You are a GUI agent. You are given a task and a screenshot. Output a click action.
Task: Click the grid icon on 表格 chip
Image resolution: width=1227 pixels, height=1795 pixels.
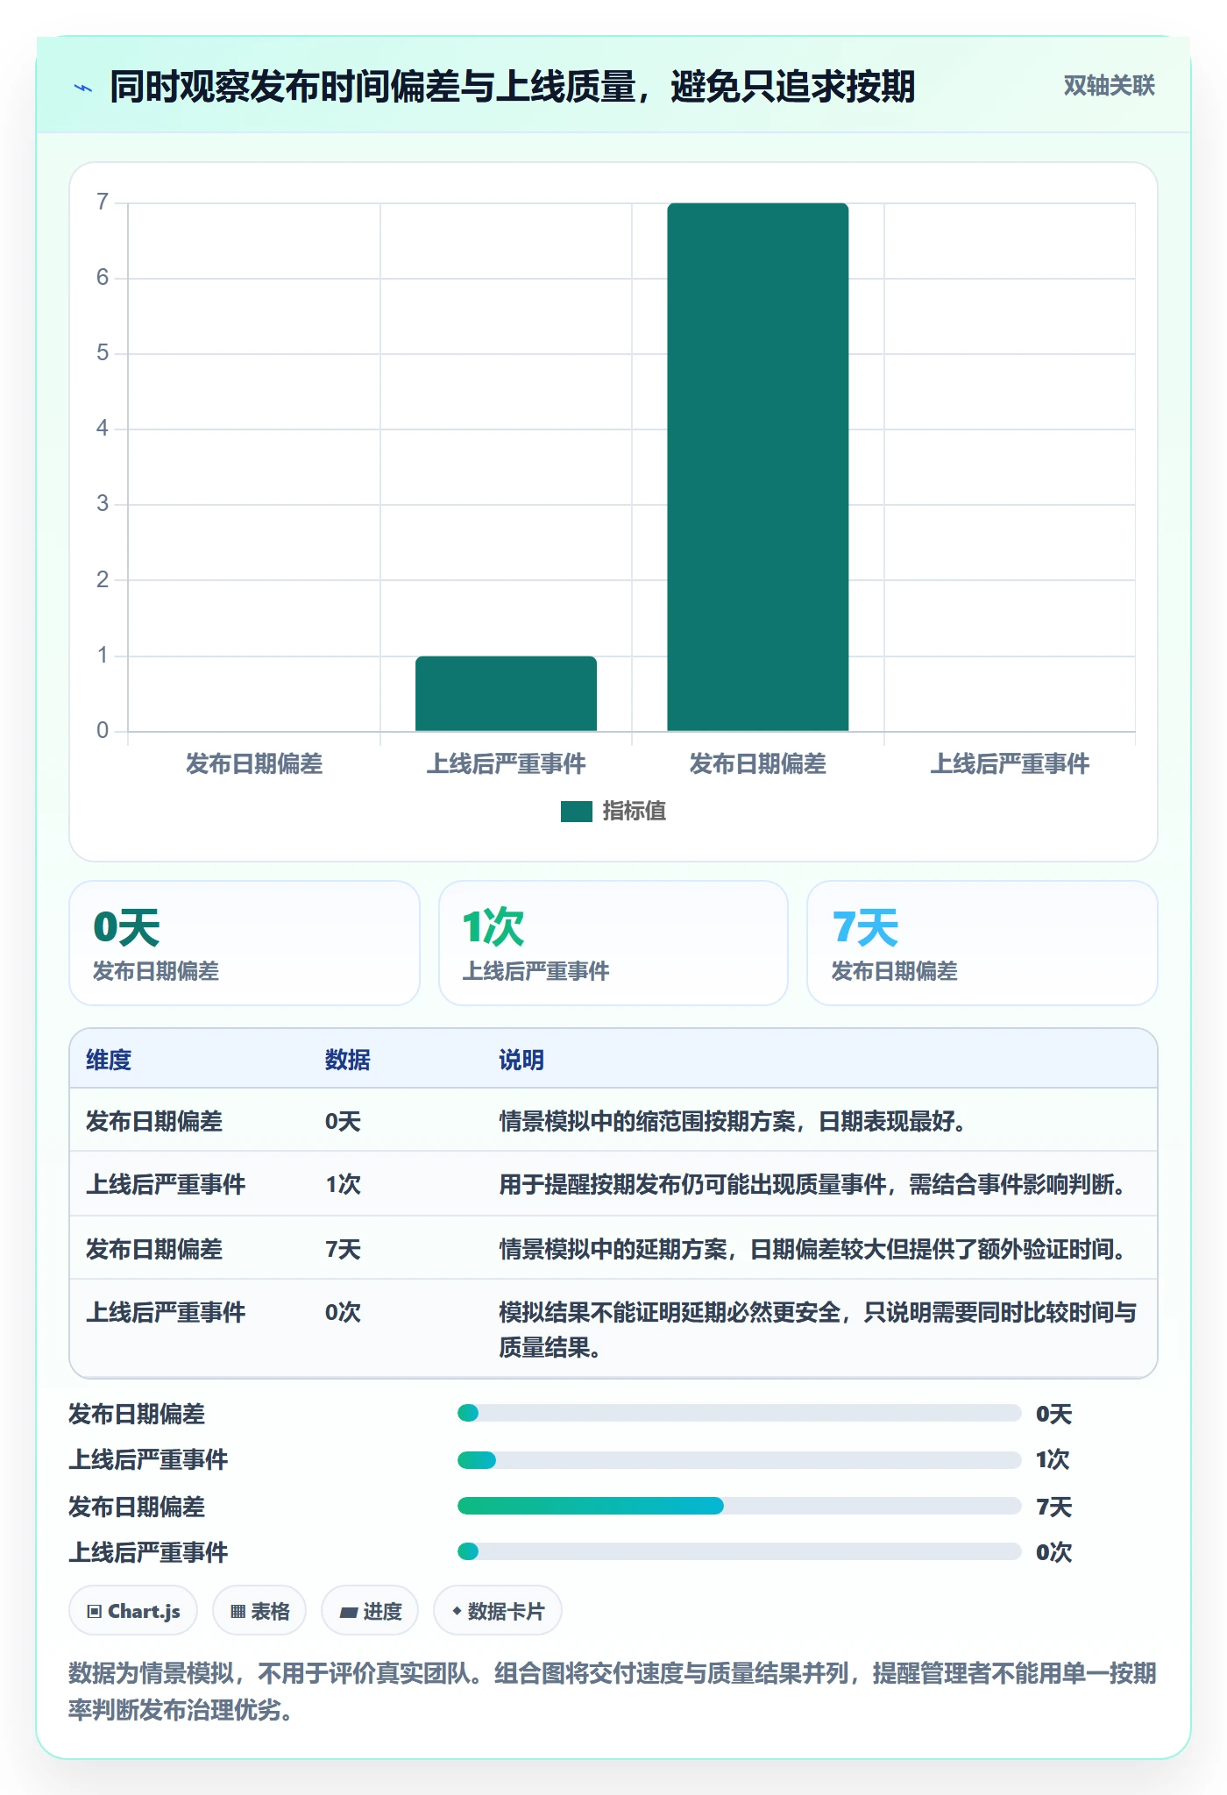pyautogui.click(x=238, y=1611)
